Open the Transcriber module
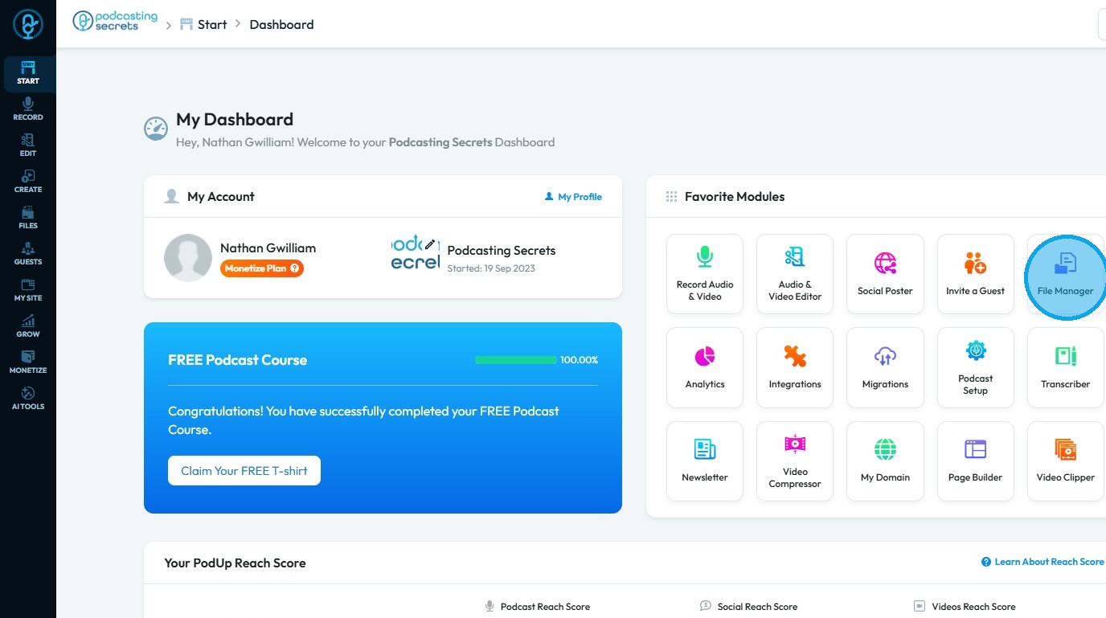Screen dimensions: 1106x618 [1065, 367]
